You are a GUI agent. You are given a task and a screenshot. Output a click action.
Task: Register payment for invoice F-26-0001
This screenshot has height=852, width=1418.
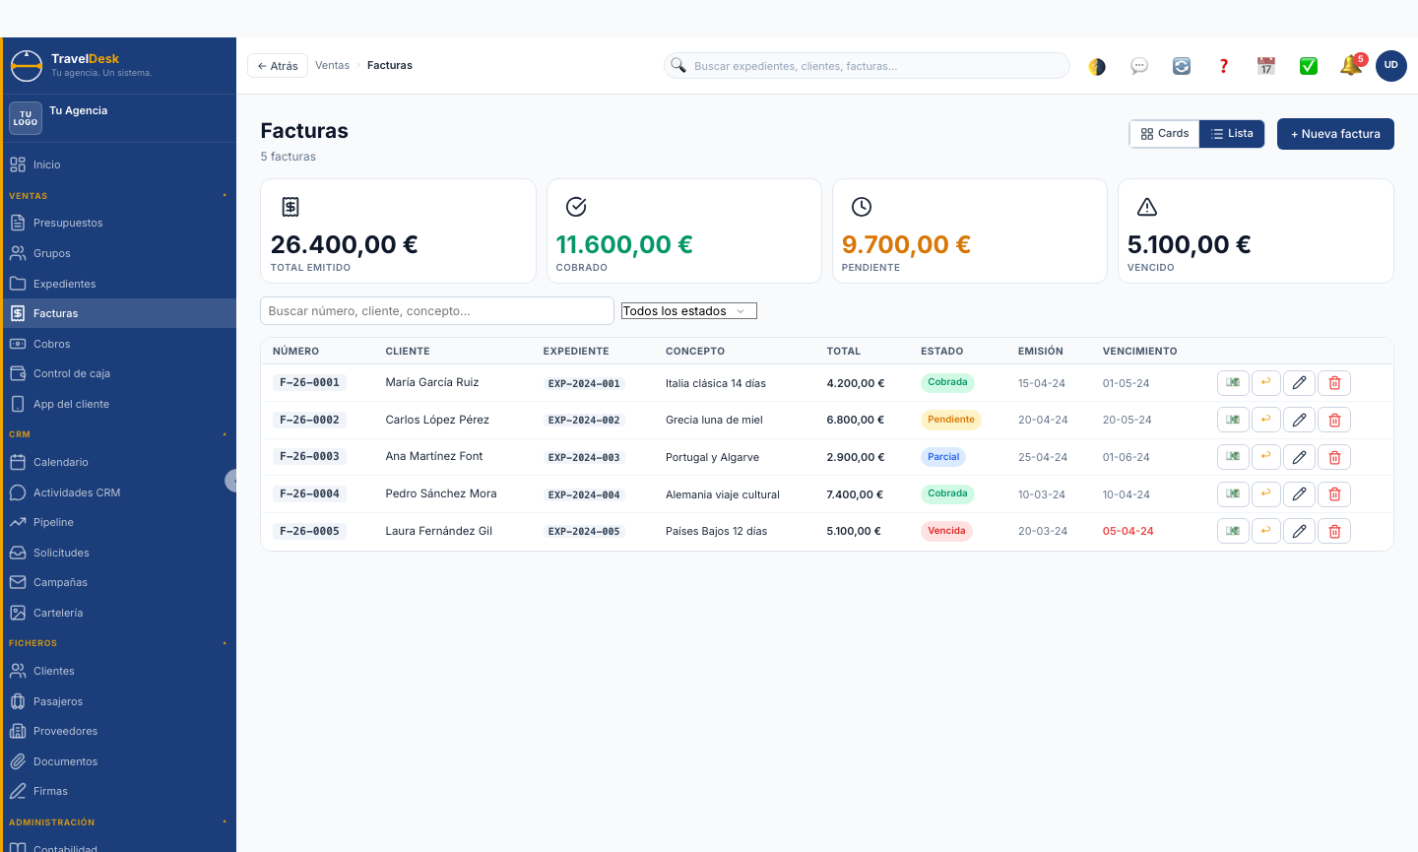coord(1233,383)
